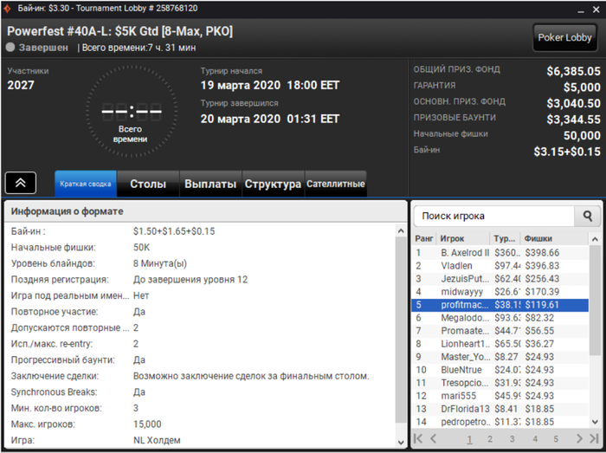The width and height of the screenshot is (606, 453).
Task: Select player mari555 row
Action: point(500,396)
